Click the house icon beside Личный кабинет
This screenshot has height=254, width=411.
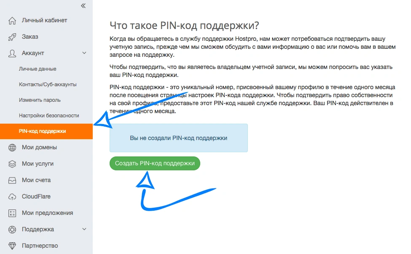pos(12,21)
